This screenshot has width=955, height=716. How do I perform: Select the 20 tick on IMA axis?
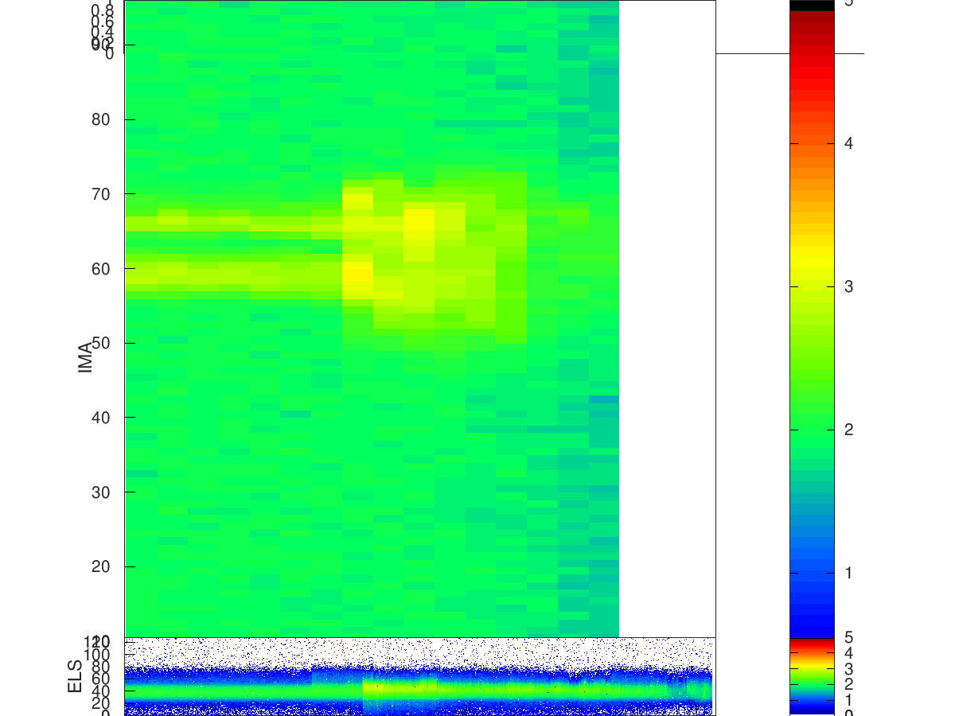tap(101, 566)
